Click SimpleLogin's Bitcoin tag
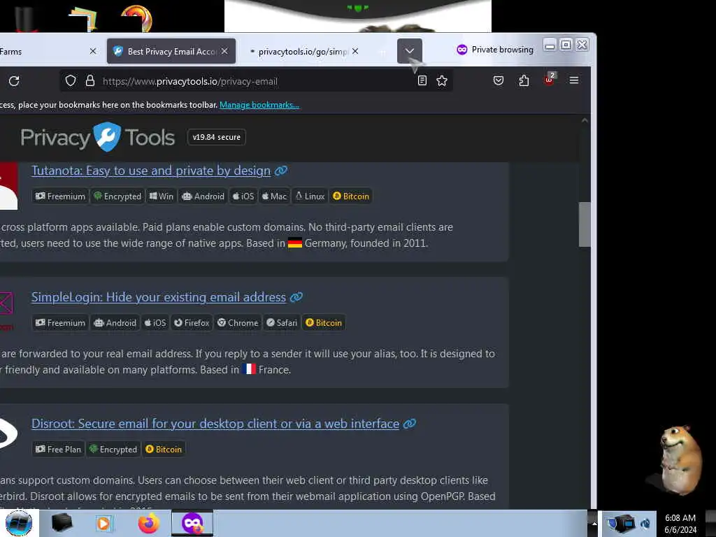 click(x=324, y=323)
